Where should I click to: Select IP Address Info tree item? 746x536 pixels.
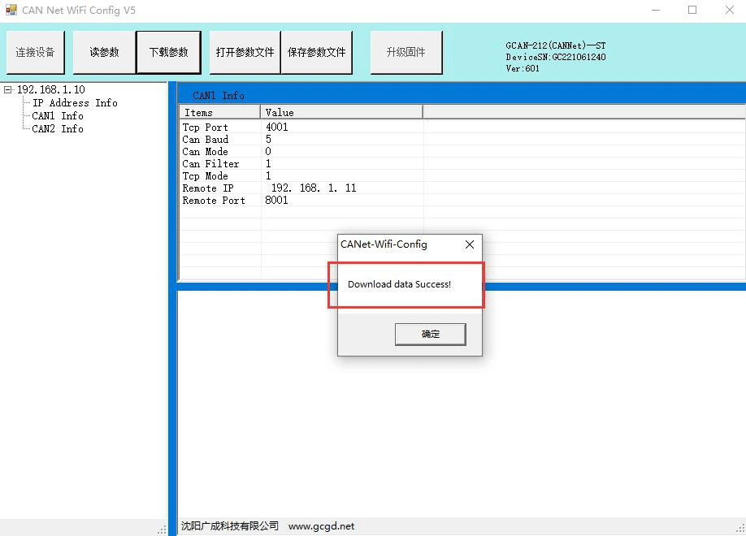75,103
